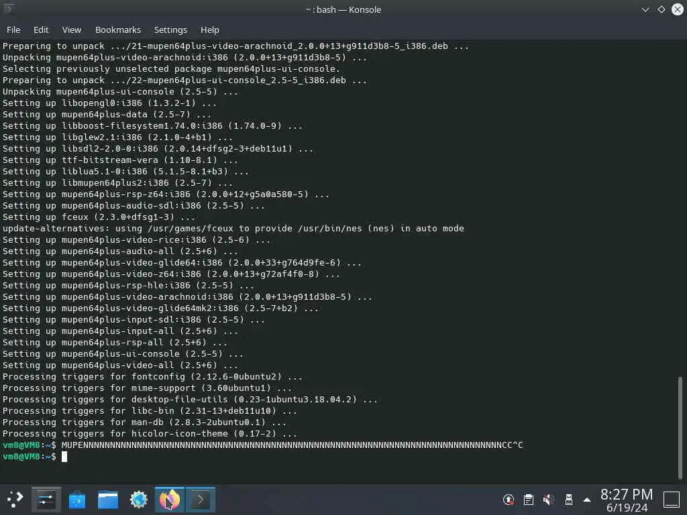687x515 pixels.
Task: Click the Konsole window icon in title bar
Action: tap(8, 9)
